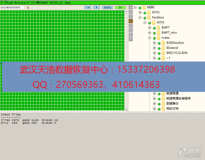Click the B icon in vertical toolbar
This screenshot has height=160, width=205.
(131, 39)
